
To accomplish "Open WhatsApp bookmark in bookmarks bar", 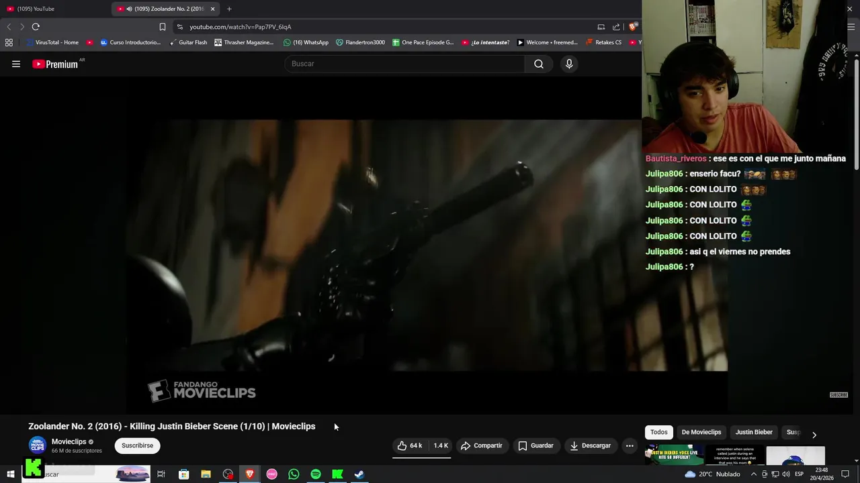I will [306, 42].
